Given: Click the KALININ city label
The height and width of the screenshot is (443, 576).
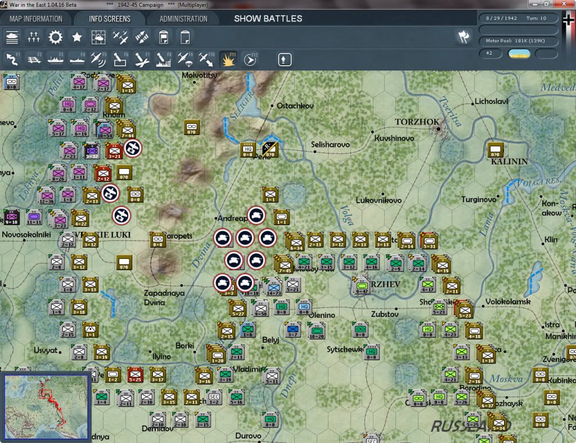Looking at the screenshot, I should [x=509, y=162].
